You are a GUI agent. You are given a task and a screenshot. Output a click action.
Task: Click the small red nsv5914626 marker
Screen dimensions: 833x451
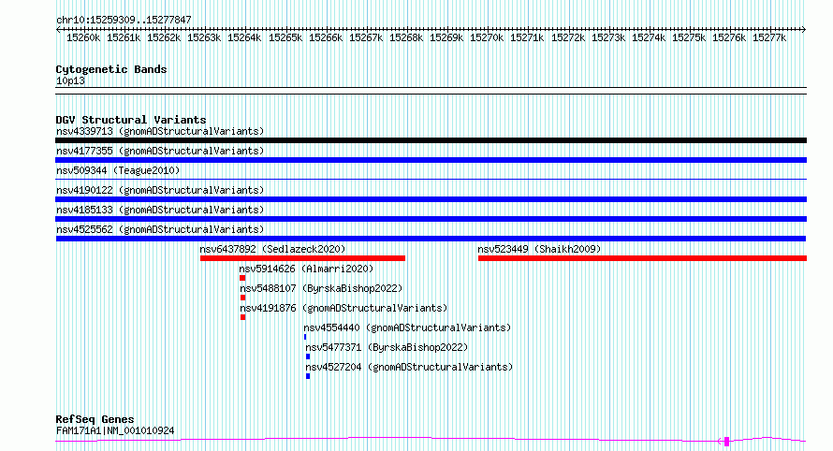tap(242, 278)
